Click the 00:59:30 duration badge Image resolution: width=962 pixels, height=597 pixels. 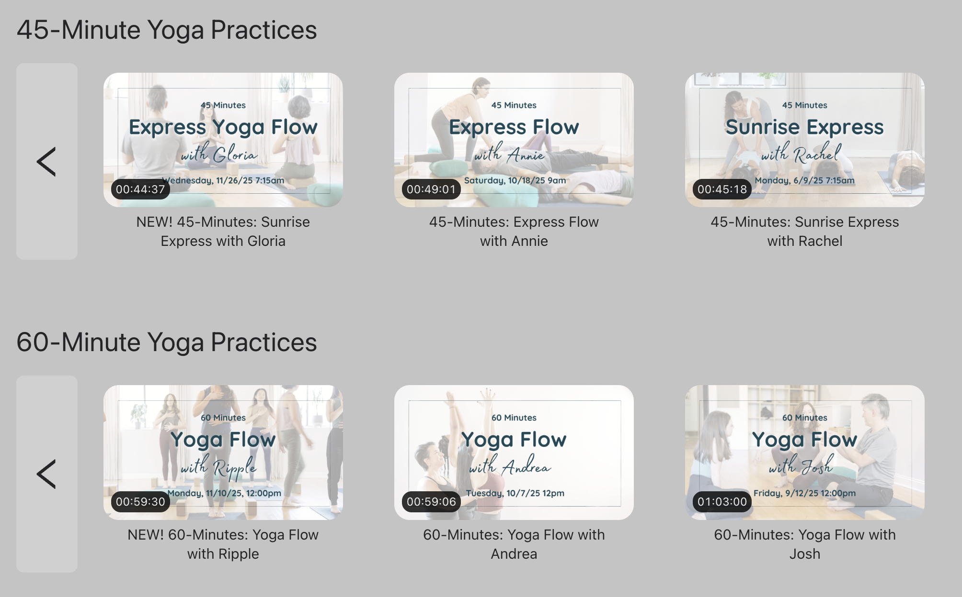pos(140,502)
